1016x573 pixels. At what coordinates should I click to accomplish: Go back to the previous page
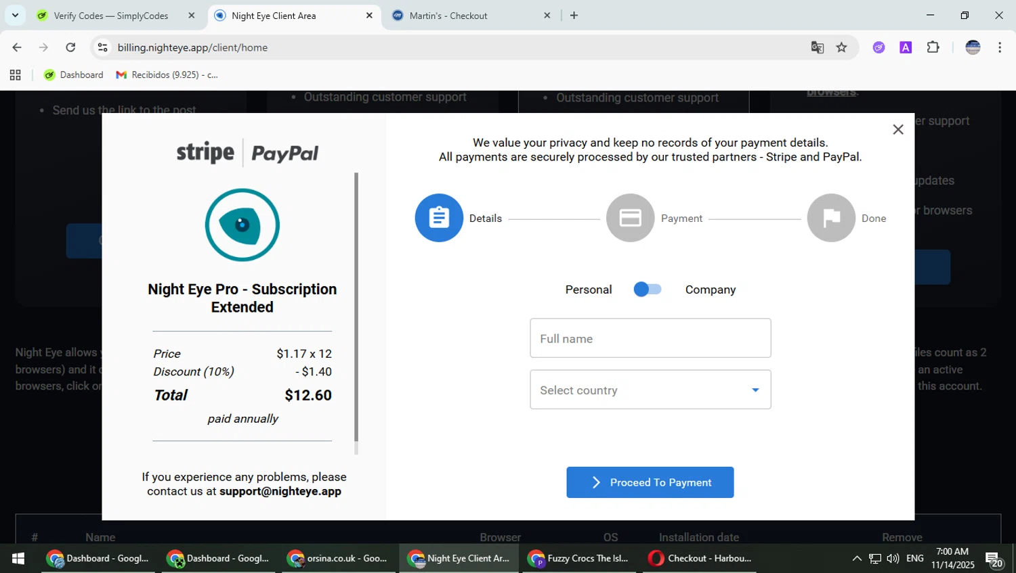point(17,47)
